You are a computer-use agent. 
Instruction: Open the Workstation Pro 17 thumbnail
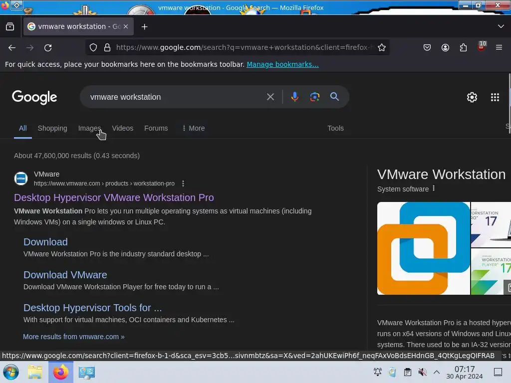(x=491, y=225)
